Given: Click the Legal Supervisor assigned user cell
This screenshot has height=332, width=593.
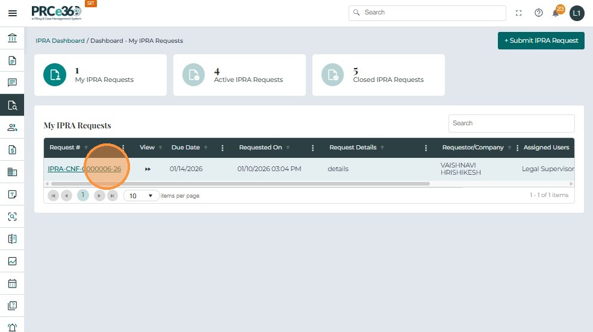Looking at the screenshot, I should [548, 169].
